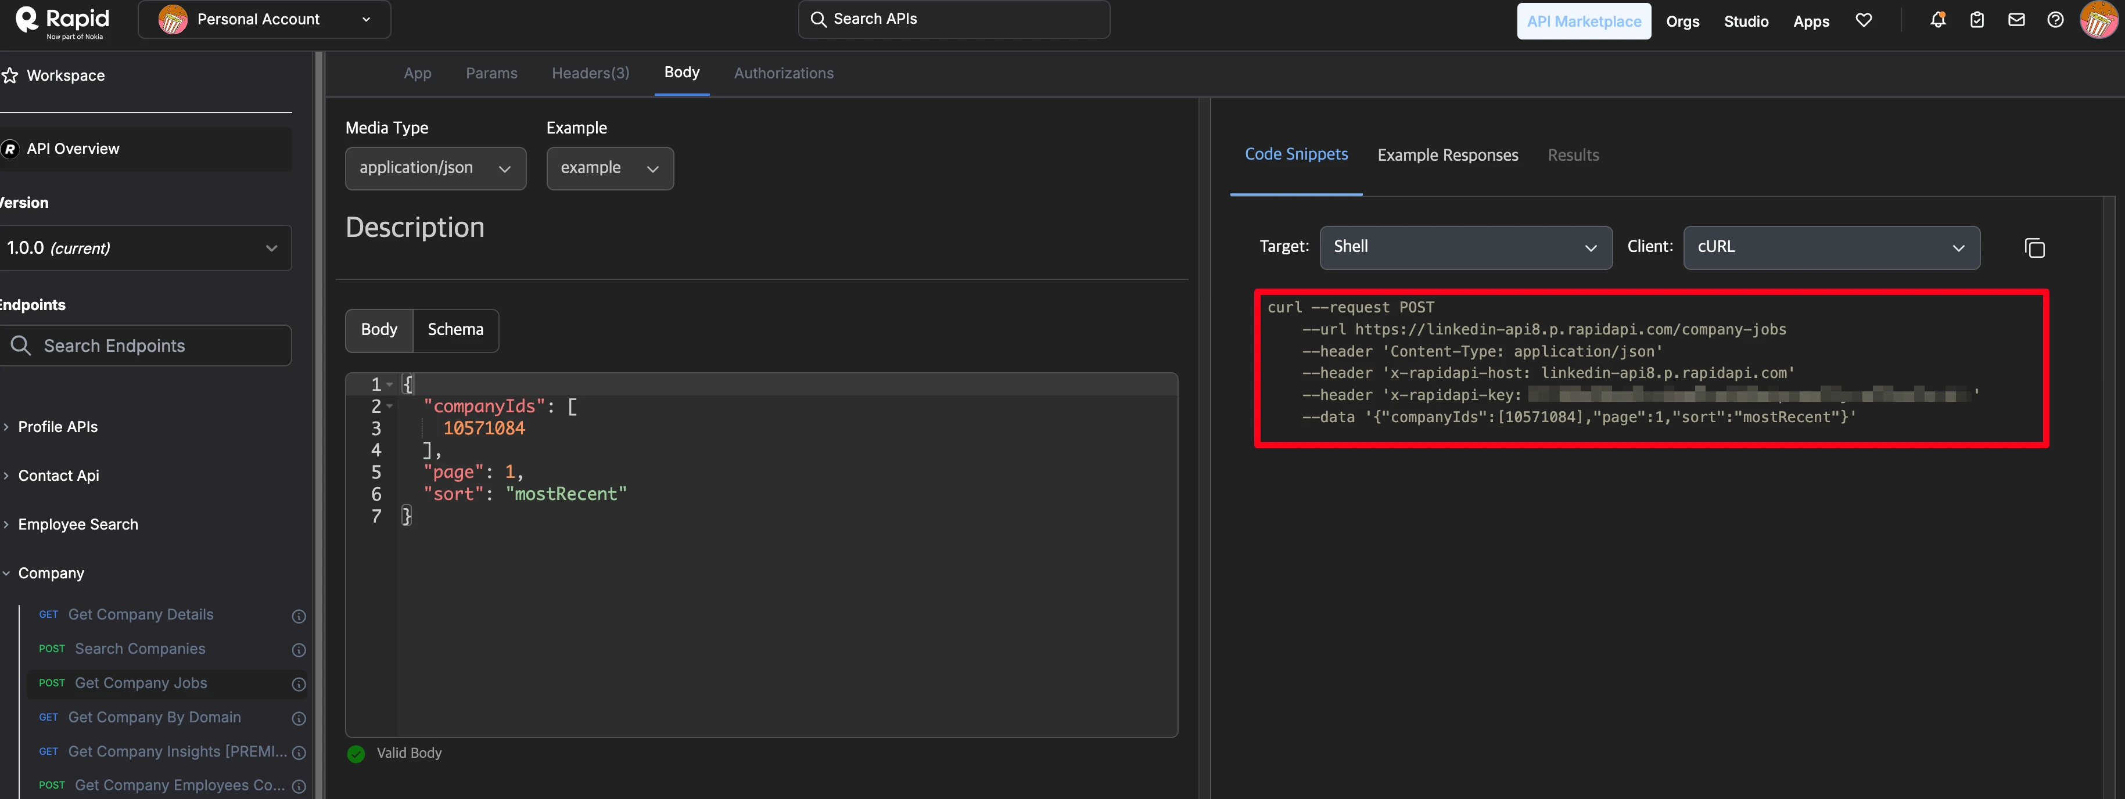Copy the code snippet to clipboard

pyautogui.click(x=2034, y=247)
